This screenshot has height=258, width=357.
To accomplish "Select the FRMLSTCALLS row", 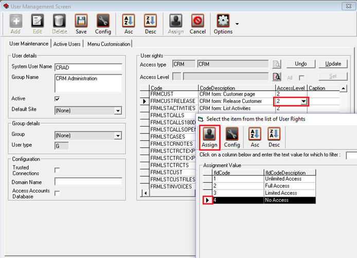I will click(x=167, y=115).
